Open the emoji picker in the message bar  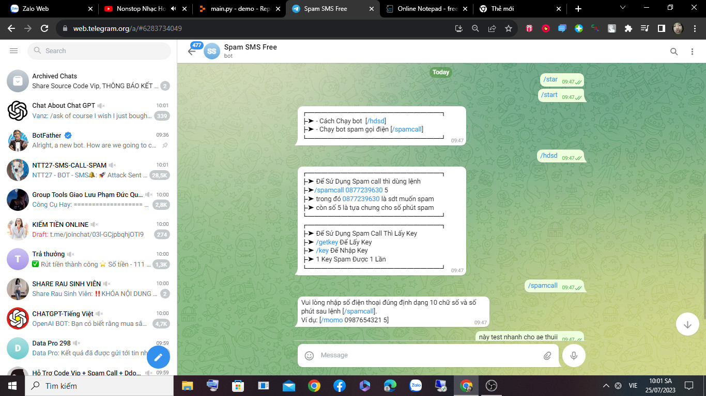(x=309, y=355)
